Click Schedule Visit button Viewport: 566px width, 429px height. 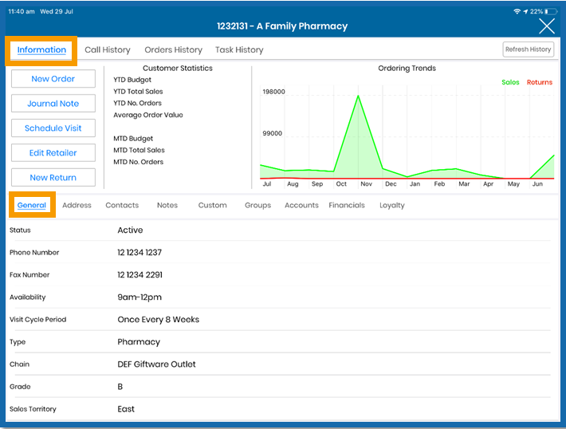click(x=53, y=128)
